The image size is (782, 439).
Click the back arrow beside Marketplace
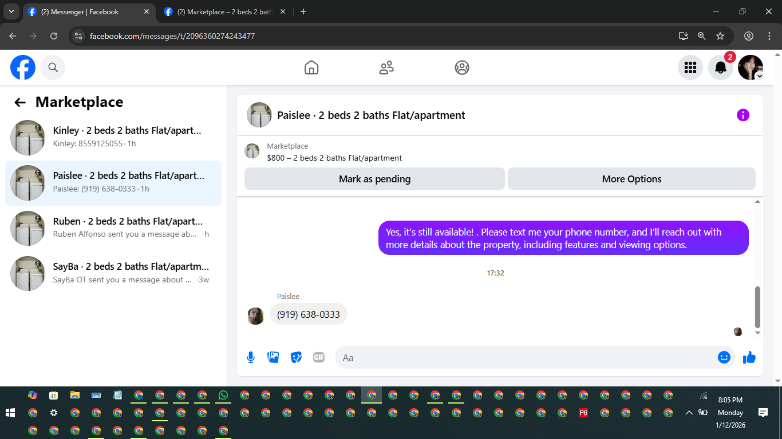pos(20,102)
